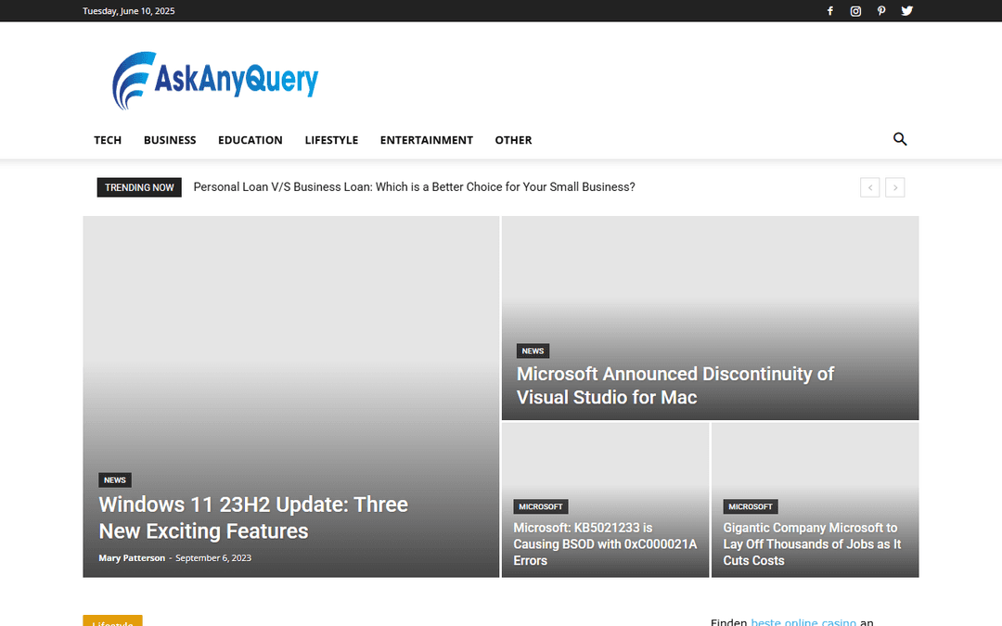Viewport: 1002px width, 626px height.
Task: Open the Pinterest social icon
Action: 881,11
